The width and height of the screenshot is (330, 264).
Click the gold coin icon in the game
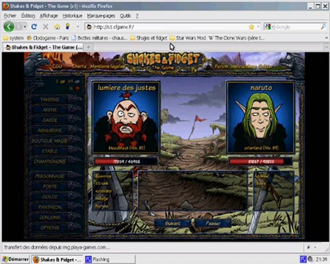coord(62,82)
